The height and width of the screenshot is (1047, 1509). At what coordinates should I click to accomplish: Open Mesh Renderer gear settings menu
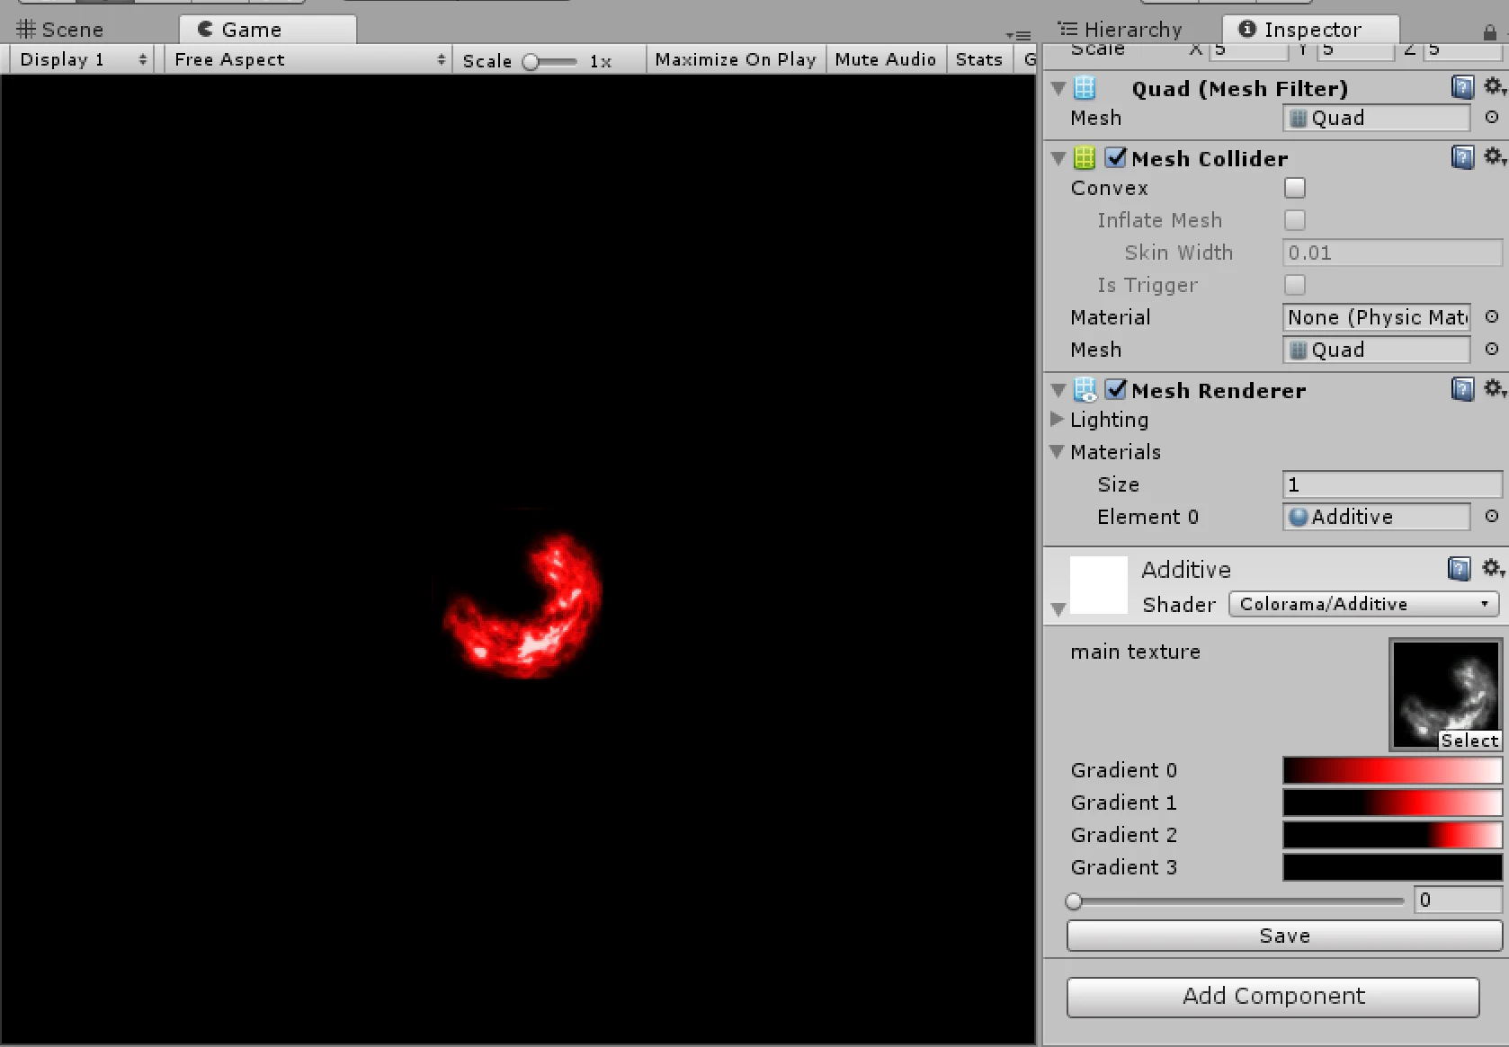(x=1494, y=388)
